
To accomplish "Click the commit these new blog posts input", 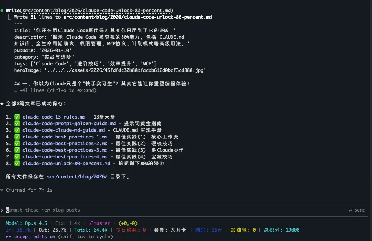I will pyautogui.click(x=42, y=210).
